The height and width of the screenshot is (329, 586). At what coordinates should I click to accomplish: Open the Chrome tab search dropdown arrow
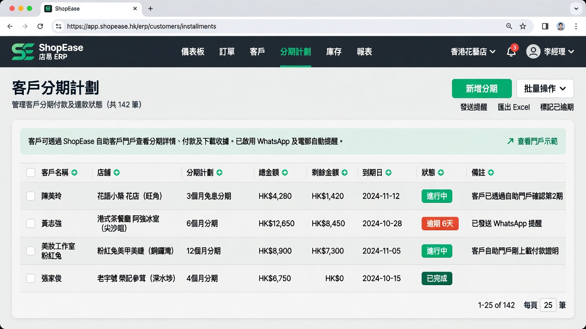[576, 9]
